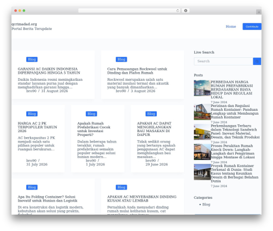273x231 pixels.
Task: Select the Blog category in sidebar
Action: click(x=206, y=204)
